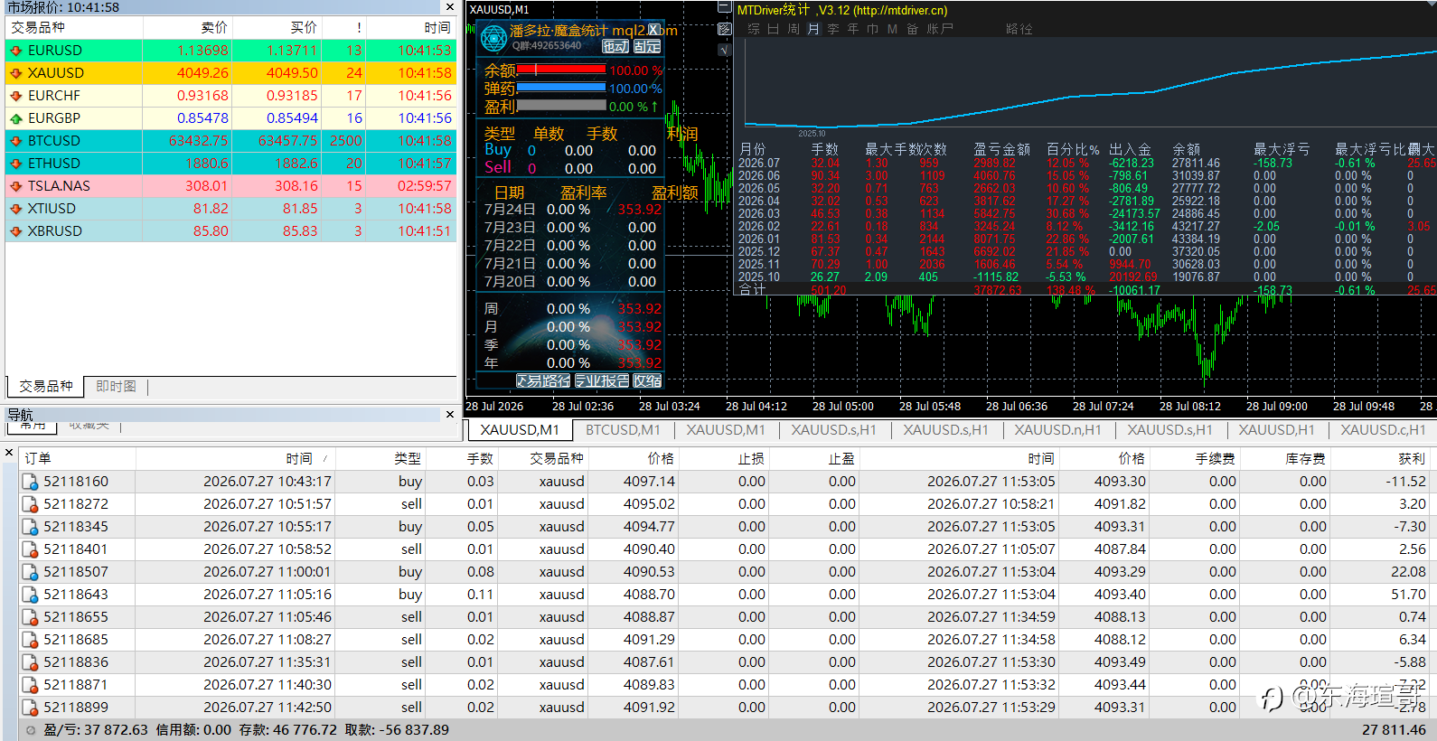Screen dimensions: 1437x741
Task: Open the 交易路径 trade path button
Action: [x=543, y=381]
